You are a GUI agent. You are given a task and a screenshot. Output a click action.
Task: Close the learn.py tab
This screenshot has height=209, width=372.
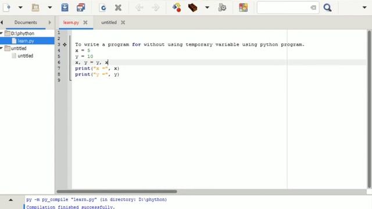[85, 23]
